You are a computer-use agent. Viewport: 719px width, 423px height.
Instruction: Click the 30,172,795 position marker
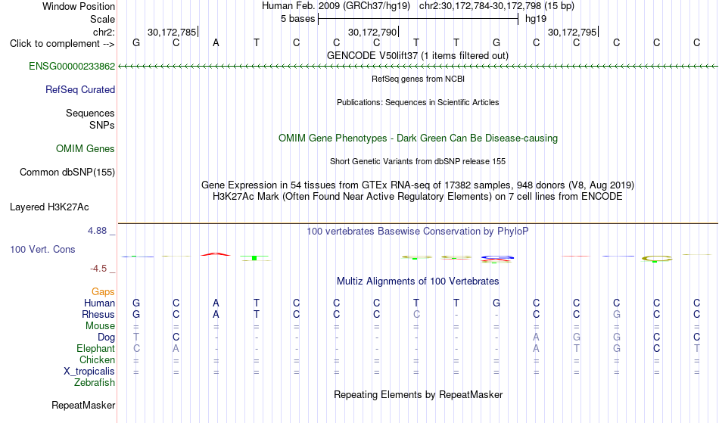click(573, 32)
